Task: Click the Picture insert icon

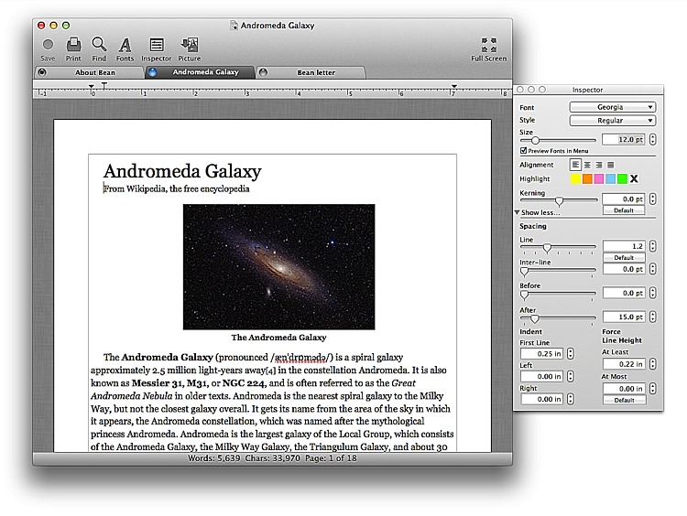Action: [190, 45]
